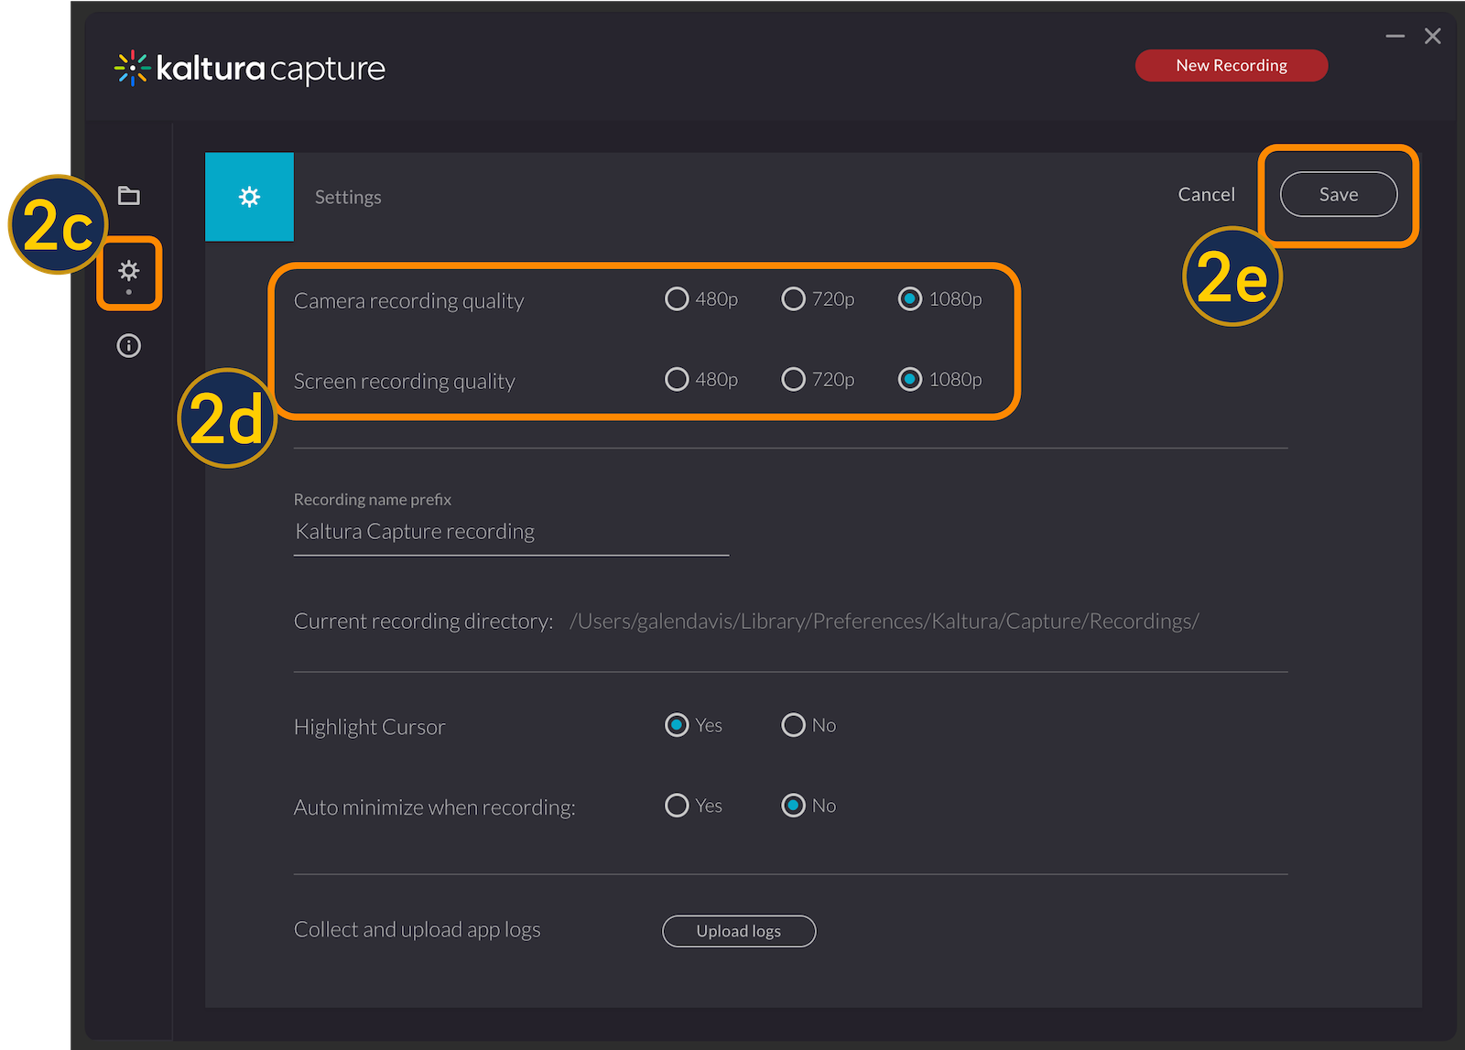Click the Camera recording quality label
The width and height of the screenshot is (1465, 1050).
pyautogui.click(x=408, y=301)
